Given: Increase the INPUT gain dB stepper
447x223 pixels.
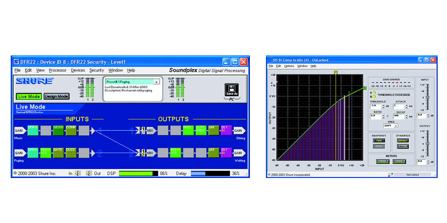Looking at the screenshot, I should coord(429,114).
